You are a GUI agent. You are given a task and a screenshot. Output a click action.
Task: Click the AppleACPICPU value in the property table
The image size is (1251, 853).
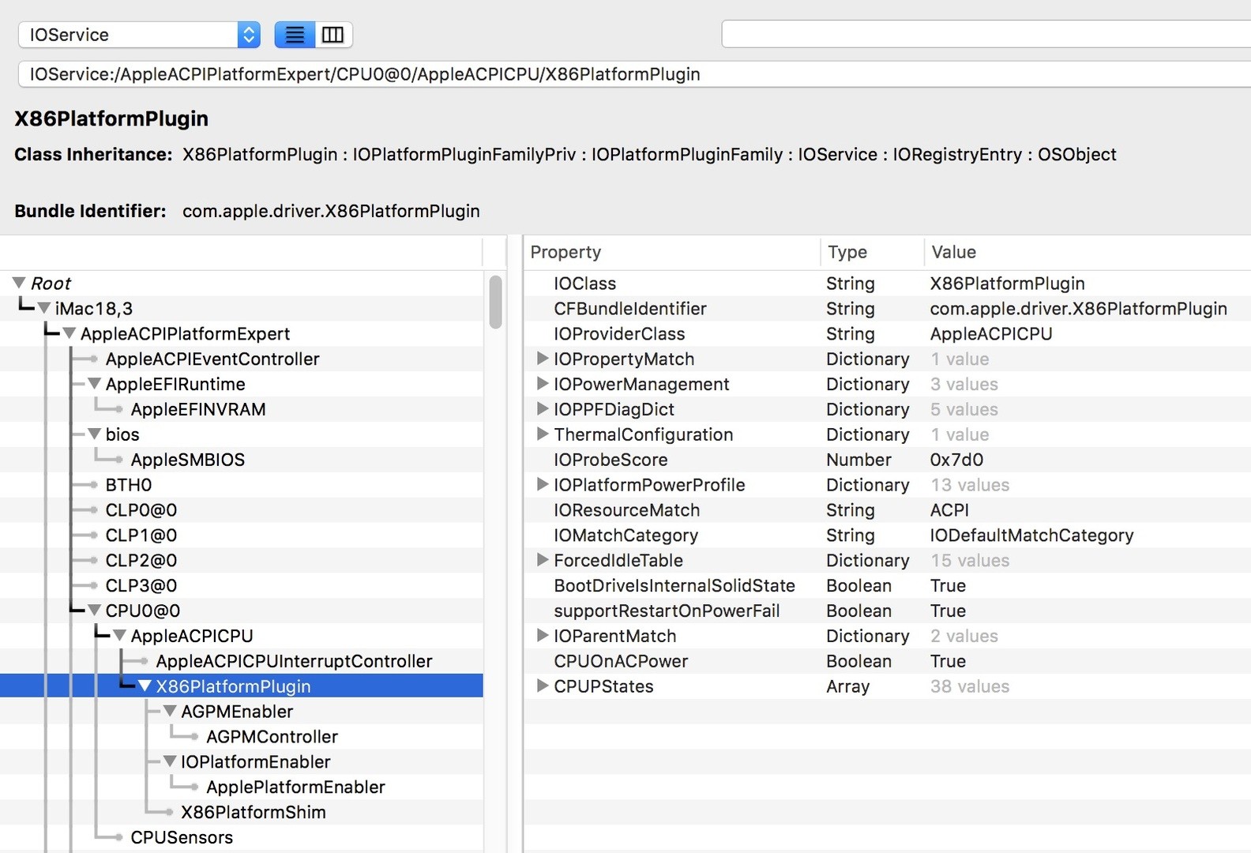[991, 334]
